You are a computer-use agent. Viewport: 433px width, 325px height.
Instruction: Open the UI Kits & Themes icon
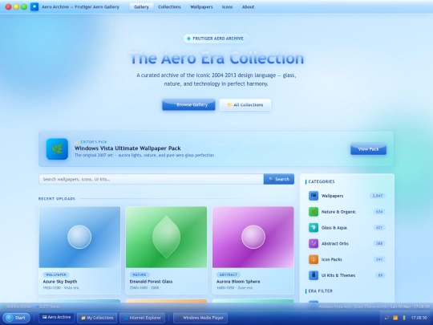coord(314,275)
